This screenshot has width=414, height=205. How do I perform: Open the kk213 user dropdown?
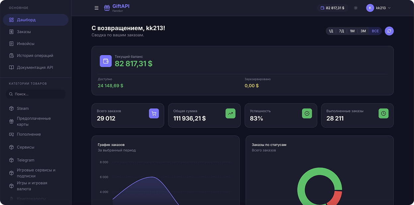click(x=378, y=8)
